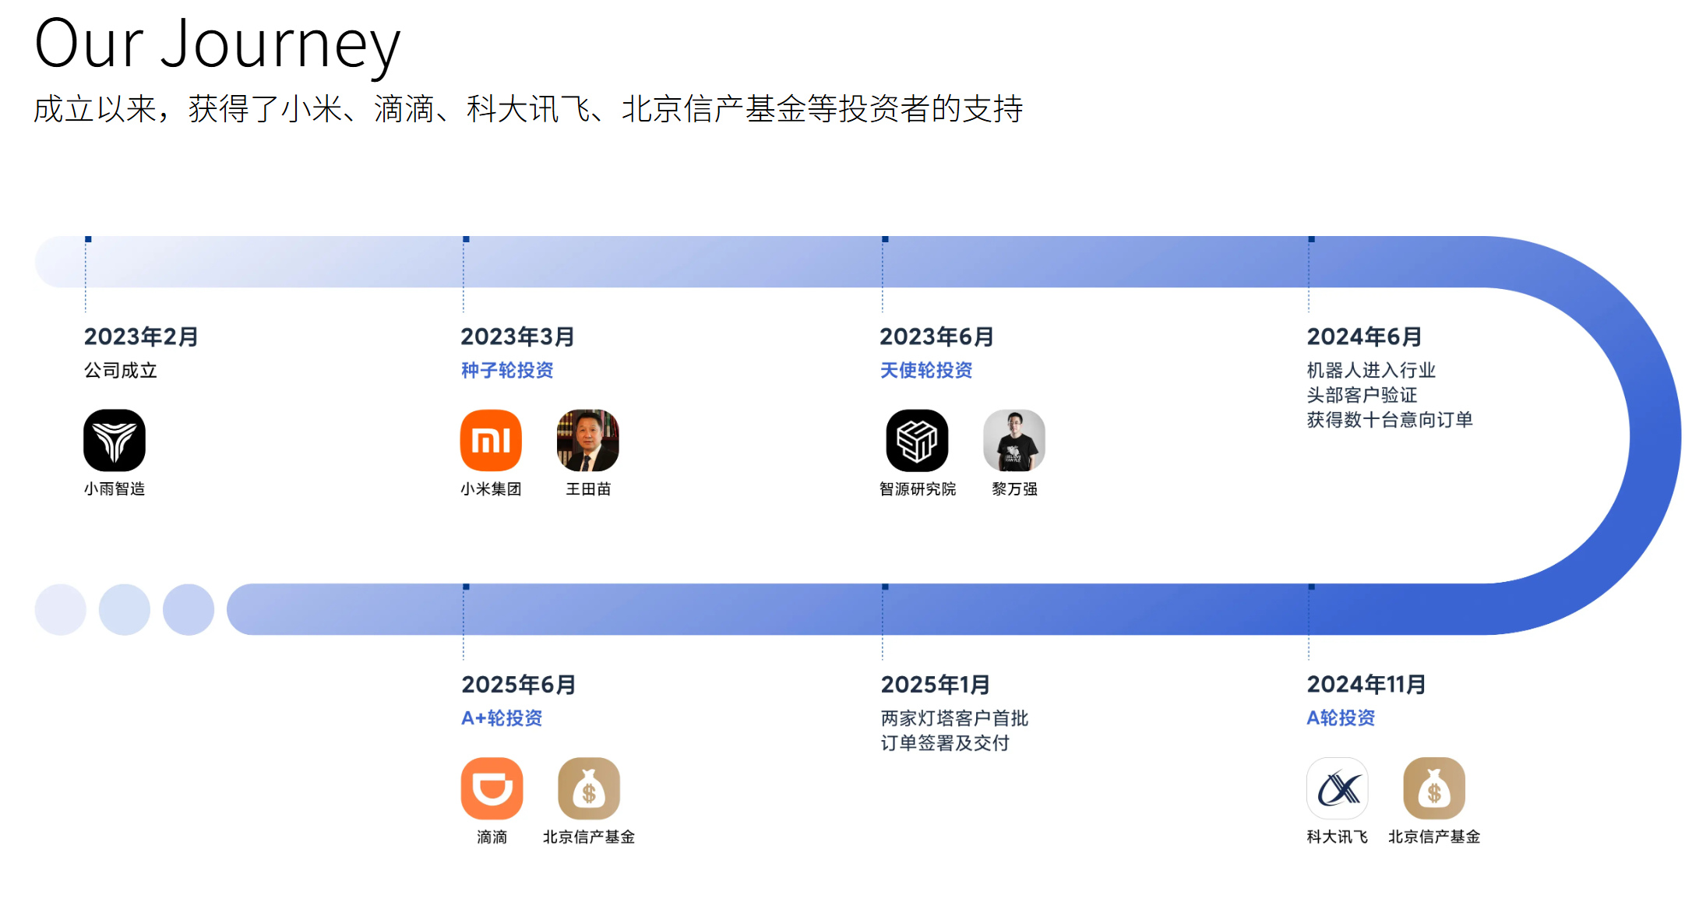1692x920 pixels.
Task: Click the 滴滴 Didi logo
Action: tap(492, 789)
